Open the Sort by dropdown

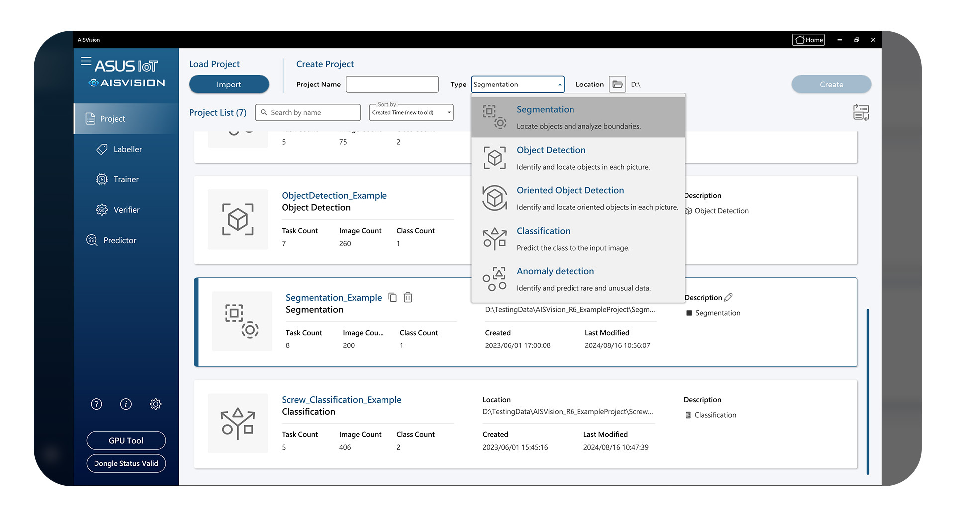click(x=411, y=113)
